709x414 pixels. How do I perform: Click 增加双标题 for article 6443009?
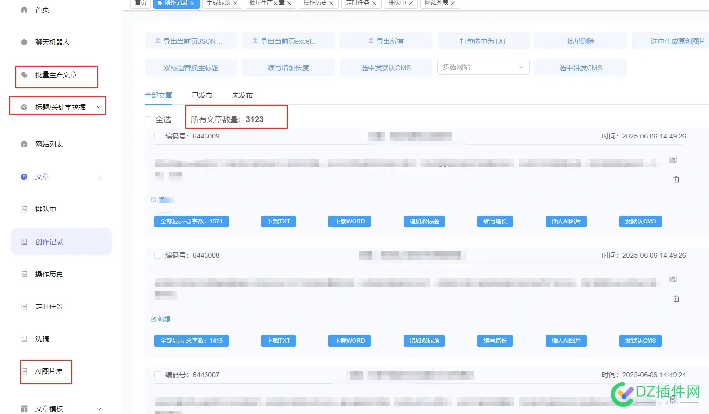(424, 221)
